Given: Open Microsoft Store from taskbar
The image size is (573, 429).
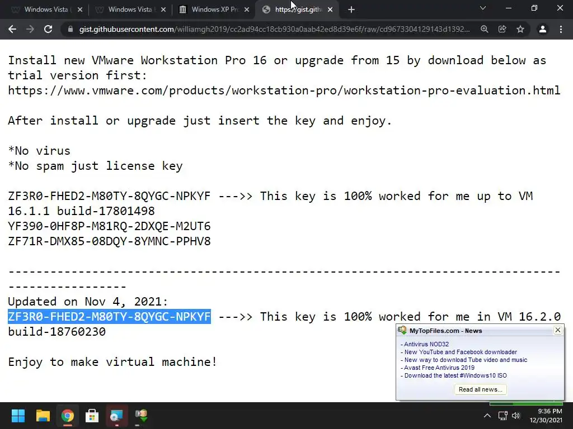Looking at the screenshot, I should [92, 416].
